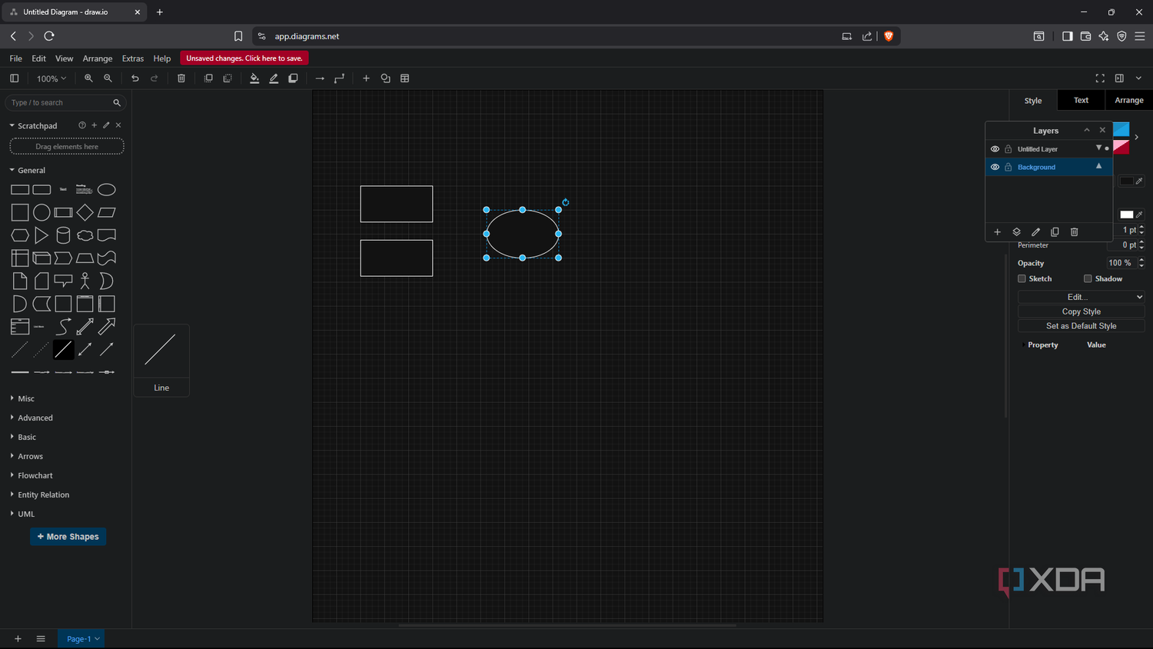The image size is (1153, 649).
Task: Toggle the format panel icon
Action: click(1119, 78)
